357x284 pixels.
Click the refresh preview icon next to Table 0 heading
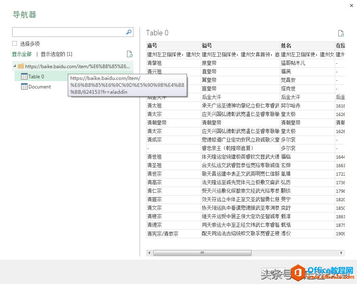(x=341, y=33)
